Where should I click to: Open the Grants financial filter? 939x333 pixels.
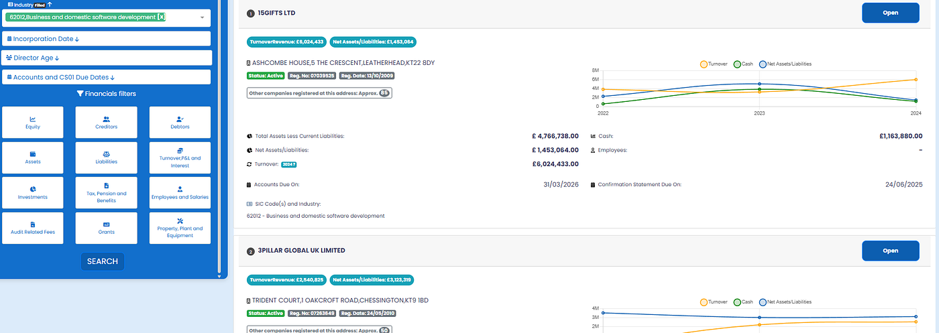[x=107, y=228]
